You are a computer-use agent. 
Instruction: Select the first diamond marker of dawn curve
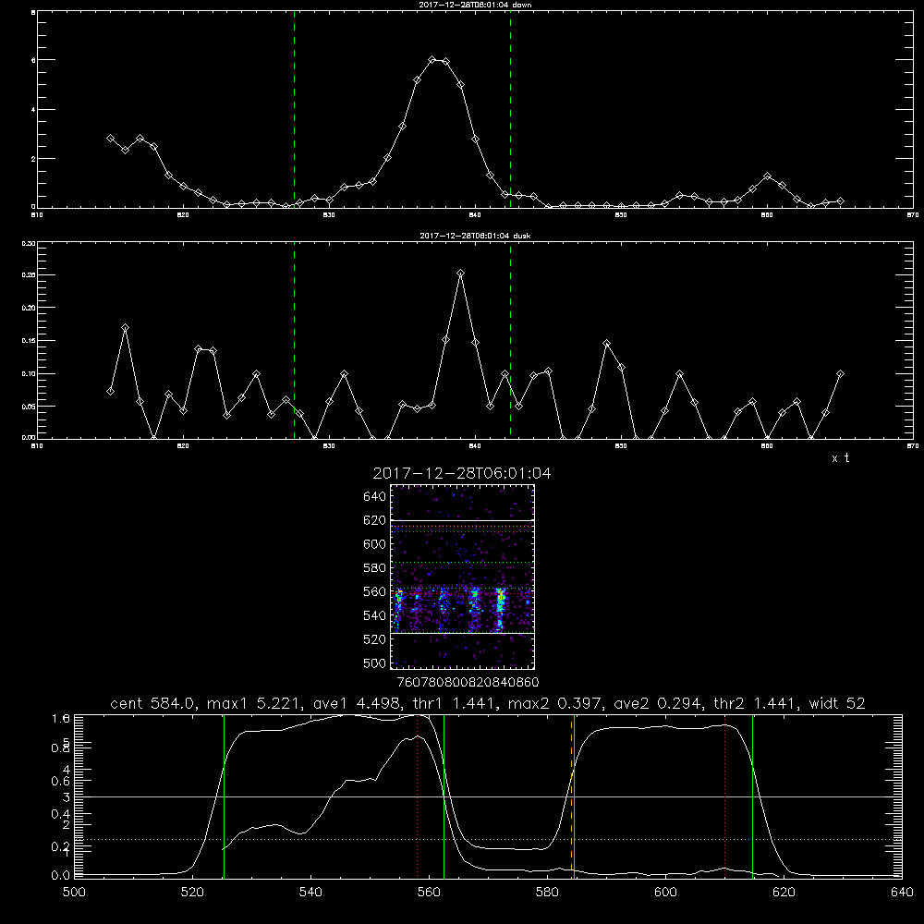click(110, 138)
